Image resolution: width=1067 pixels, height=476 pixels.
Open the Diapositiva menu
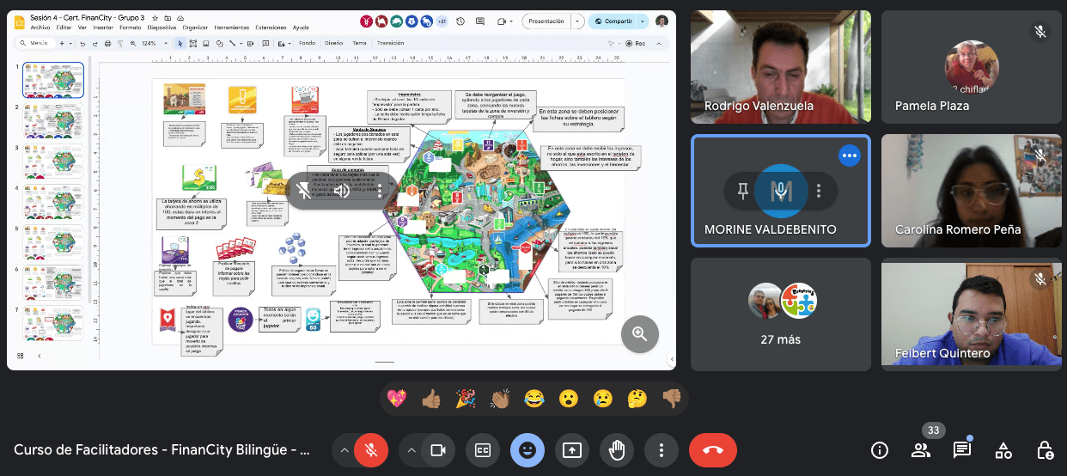[162, 27]
